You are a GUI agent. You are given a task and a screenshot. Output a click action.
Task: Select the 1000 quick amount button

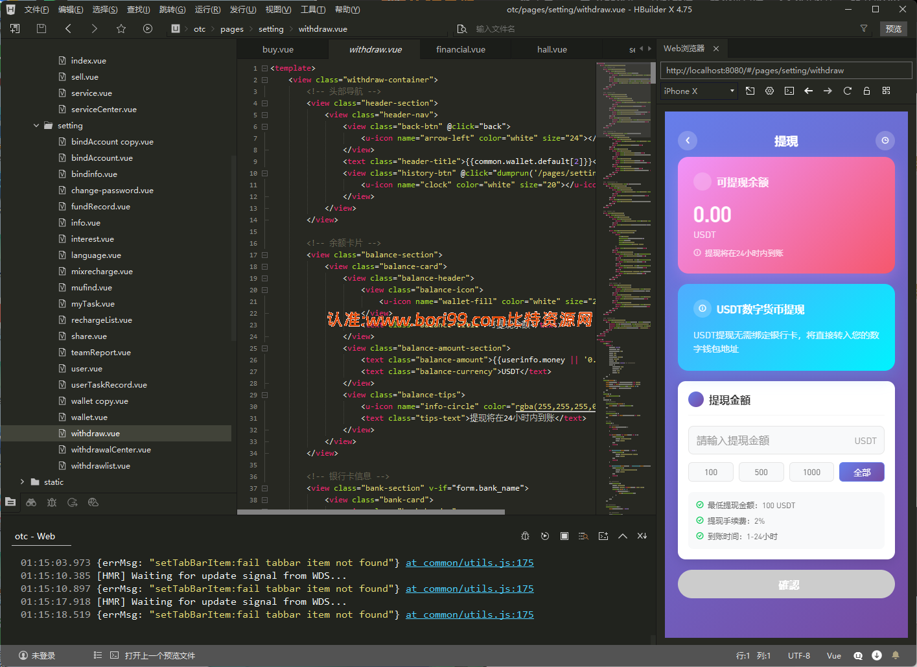coord(812,472)
